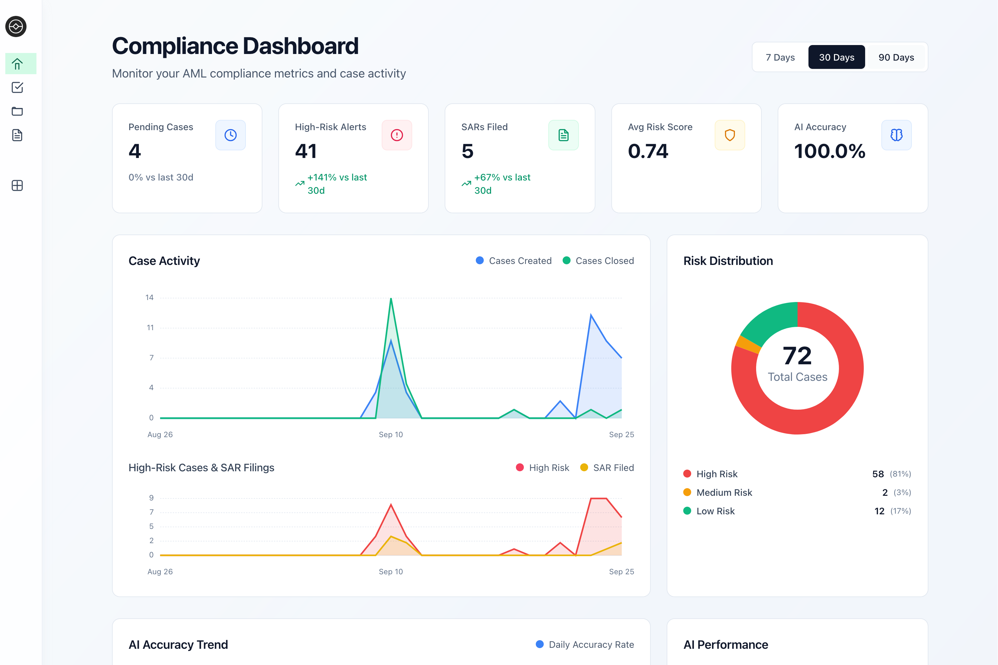Image resolution: width=998 pixels, height=665 pixels.
Task: Select the 90 Days time range
Action: 897,57
